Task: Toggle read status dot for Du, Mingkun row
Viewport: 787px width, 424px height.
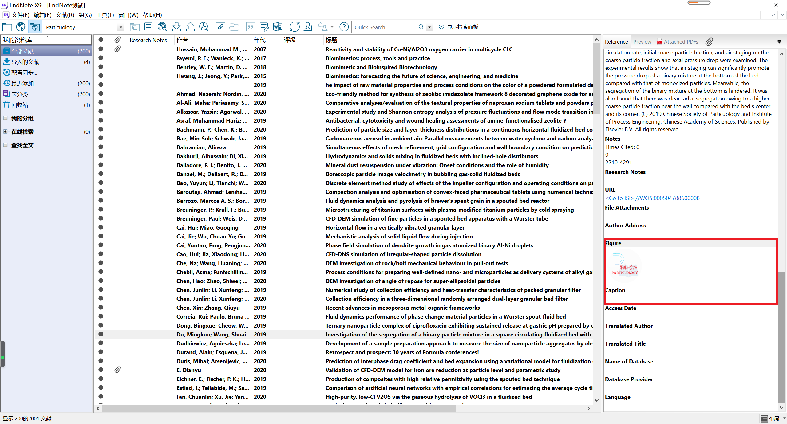Action: [x=101, y=334]
